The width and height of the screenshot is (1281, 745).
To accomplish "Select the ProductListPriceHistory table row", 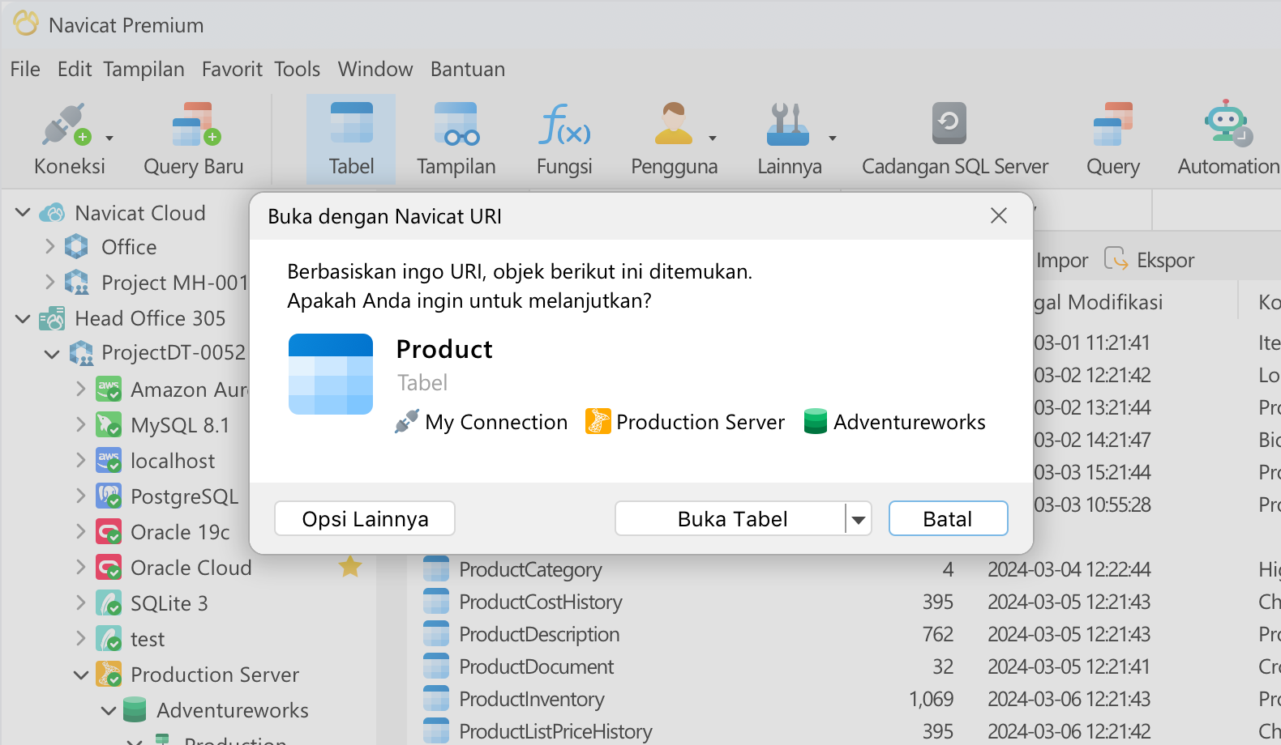I will tap(844, 730).
